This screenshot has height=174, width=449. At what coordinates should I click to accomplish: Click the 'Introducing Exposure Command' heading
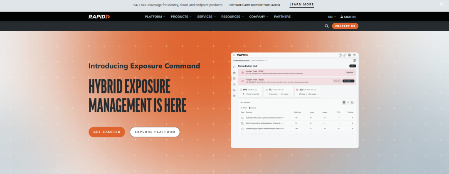(x=144, y=66)
